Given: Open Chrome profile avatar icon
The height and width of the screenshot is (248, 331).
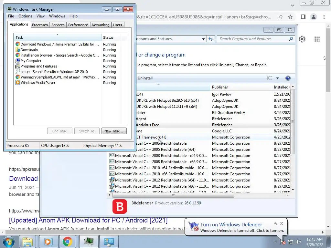Looking at the screenshot, I should click(x=314, y=17).
